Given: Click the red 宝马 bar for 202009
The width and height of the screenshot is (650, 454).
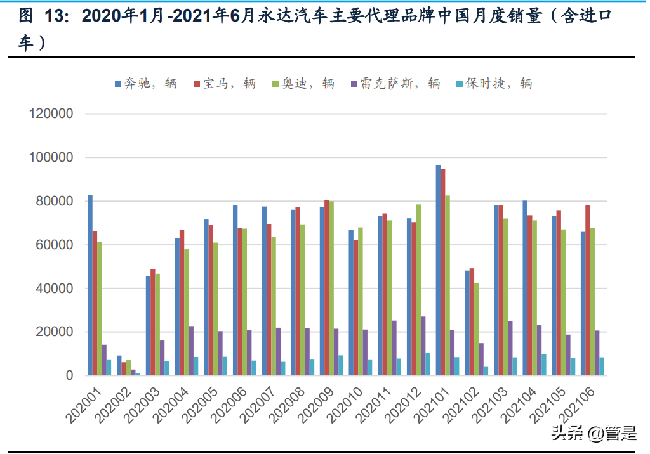Looking at the screenshot, I should [x=327, y=287].
